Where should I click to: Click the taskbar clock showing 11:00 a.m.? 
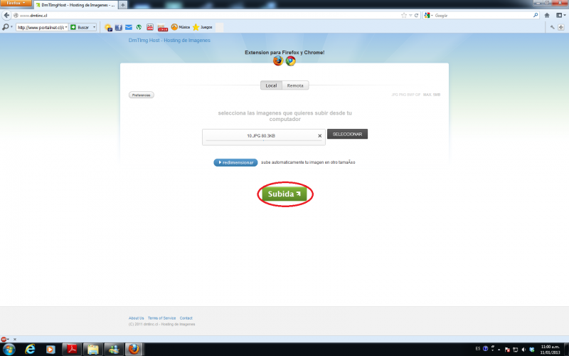pyautogui.click(x=550, y=350)
